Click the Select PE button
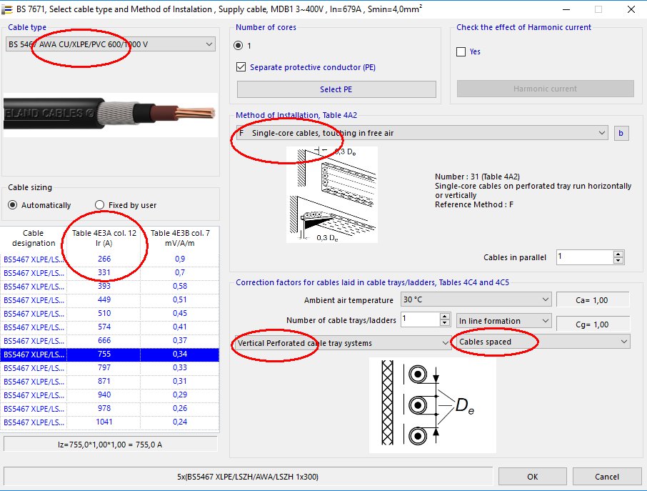647x491 pixels. pos(336,89)
